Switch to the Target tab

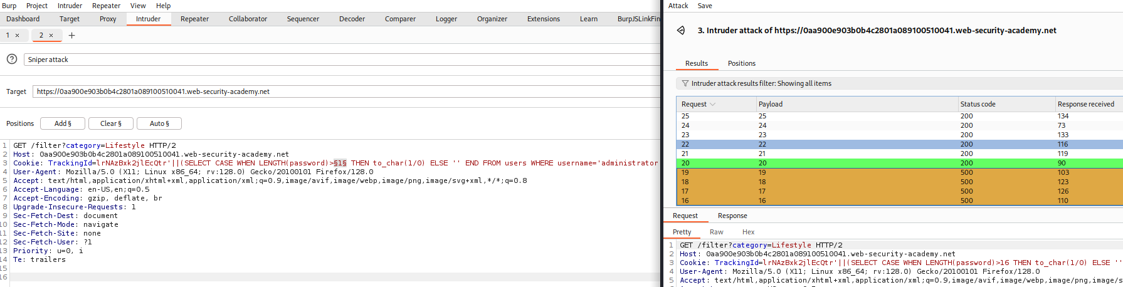(x=70, y=19)
